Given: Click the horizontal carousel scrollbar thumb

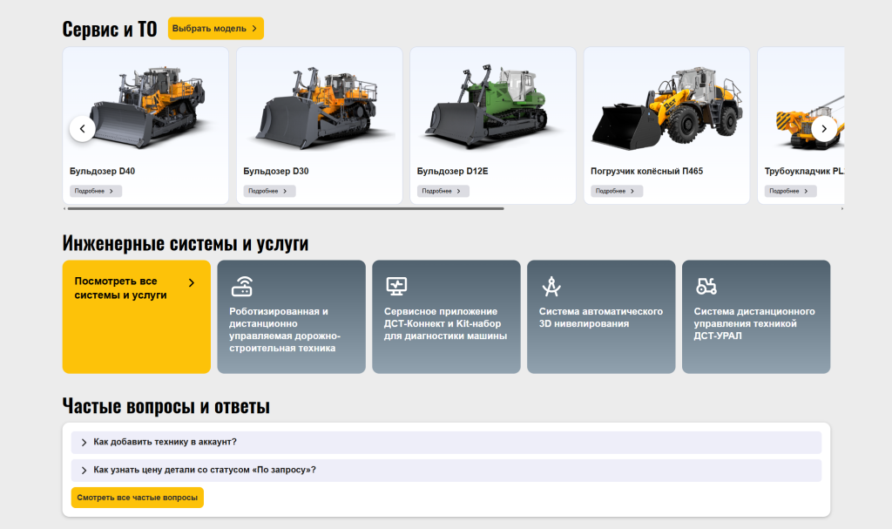Looking at the screenshot, I should pyautogui.click(x=286, y=209).
